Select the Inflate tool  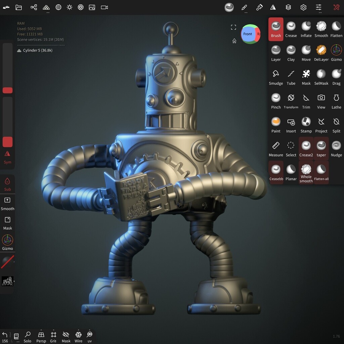click(x=306, y=30)
